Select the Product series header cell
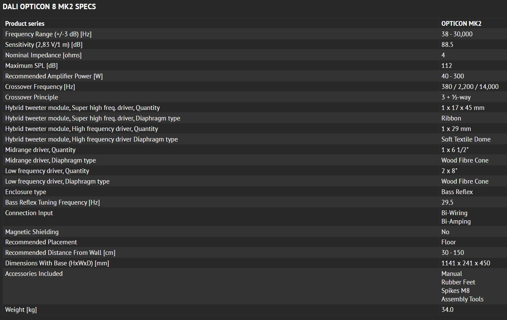This screenshot has width=507, height=320. click(x=25, y=23)
